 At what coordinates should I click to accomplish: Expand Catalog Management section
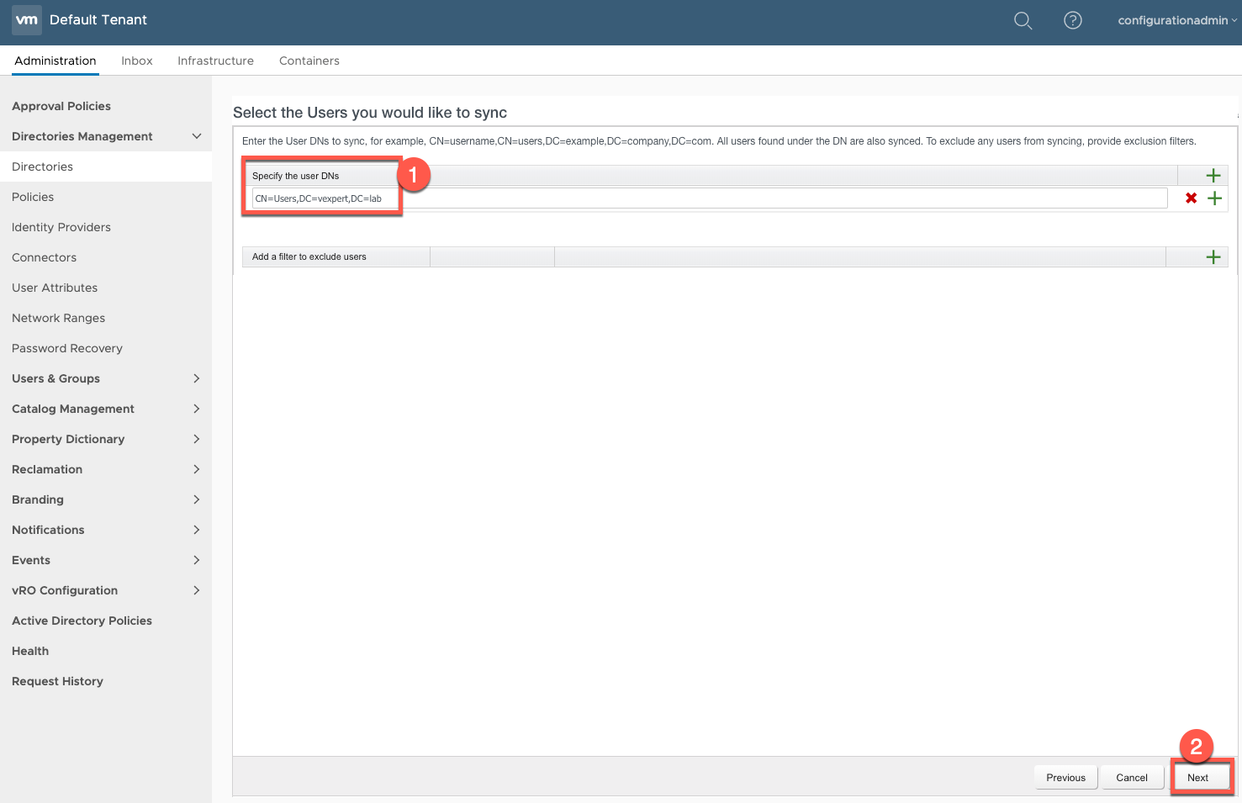(x=197, y=409)
